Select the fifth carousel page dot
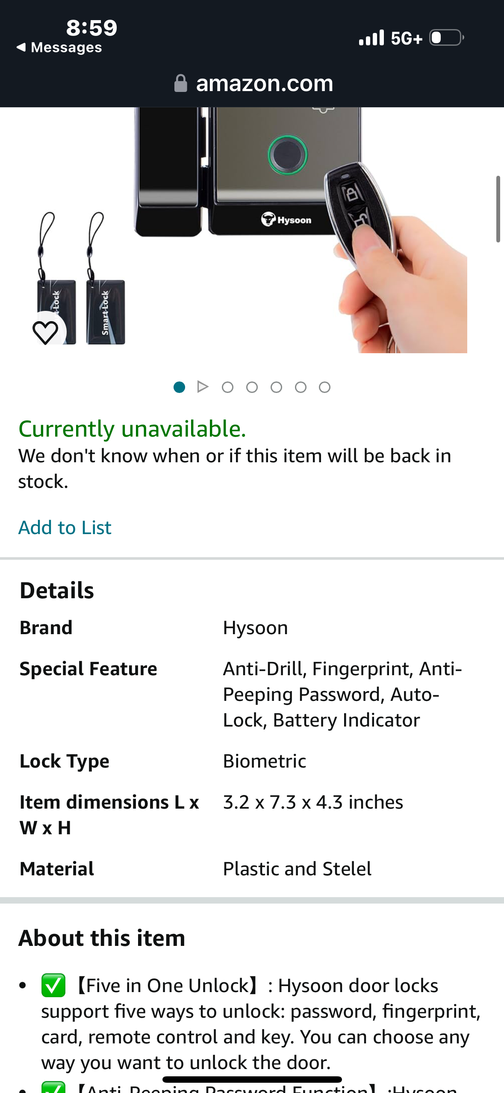The width and height of the screenshot is (504, 1093). pos(301,386)
